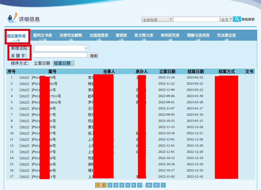Select the 案例库 tab
Viewport: 261px width, 190px height.
tap(121, 36)
